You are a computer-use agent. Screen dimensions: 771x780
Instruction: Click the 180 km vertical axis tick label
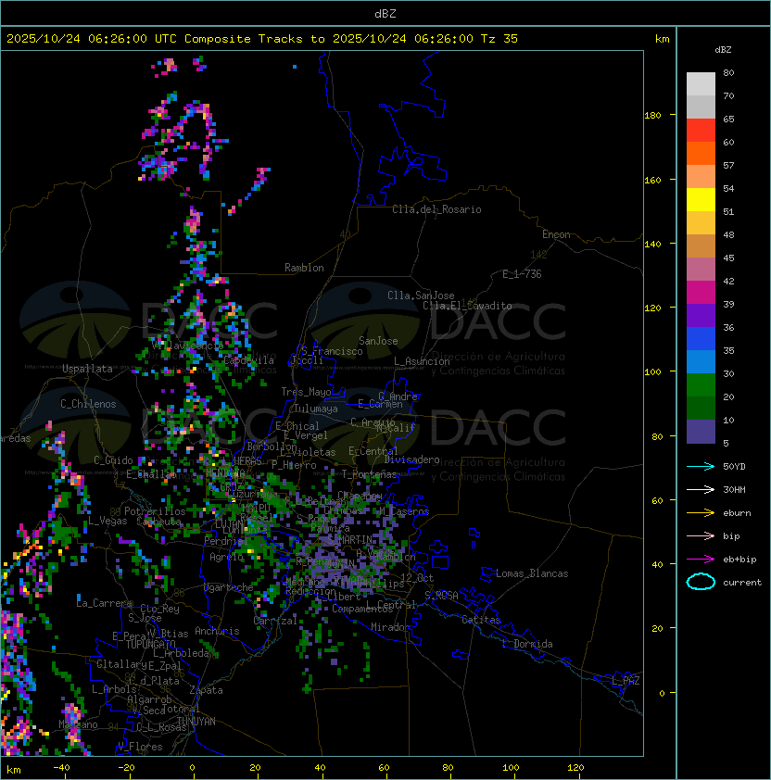point(652,116)
